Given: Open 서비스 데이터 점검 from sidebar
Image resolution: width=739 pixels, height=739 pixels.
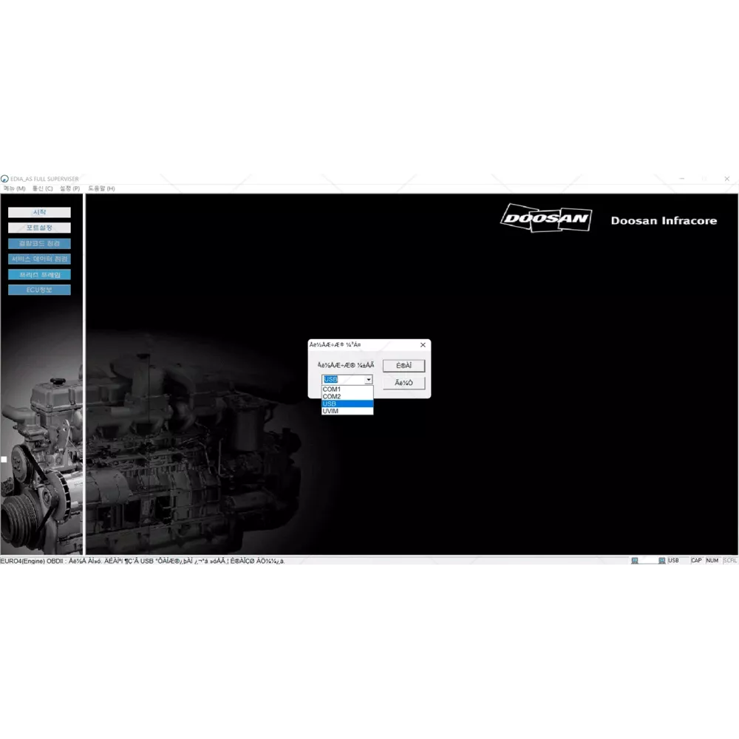Looking at the screenshot, I should coord(39,259).
